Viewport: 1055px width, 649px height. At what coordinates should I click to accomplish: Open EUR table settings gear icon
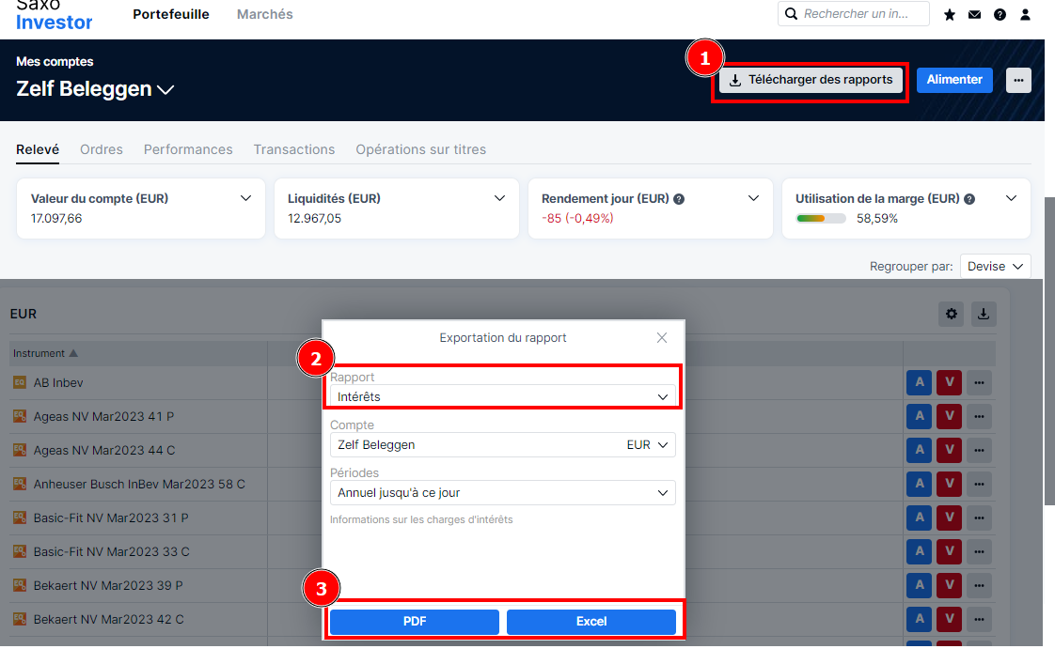pos(952,314)
